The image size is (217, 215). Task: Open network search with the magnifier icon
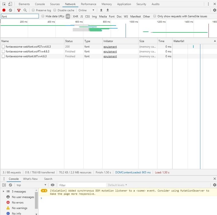coord(25,10)
